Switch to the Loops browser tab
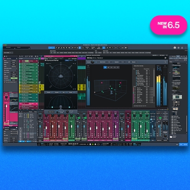Viewport: 190px width, 190px height. tap(181, 56)
